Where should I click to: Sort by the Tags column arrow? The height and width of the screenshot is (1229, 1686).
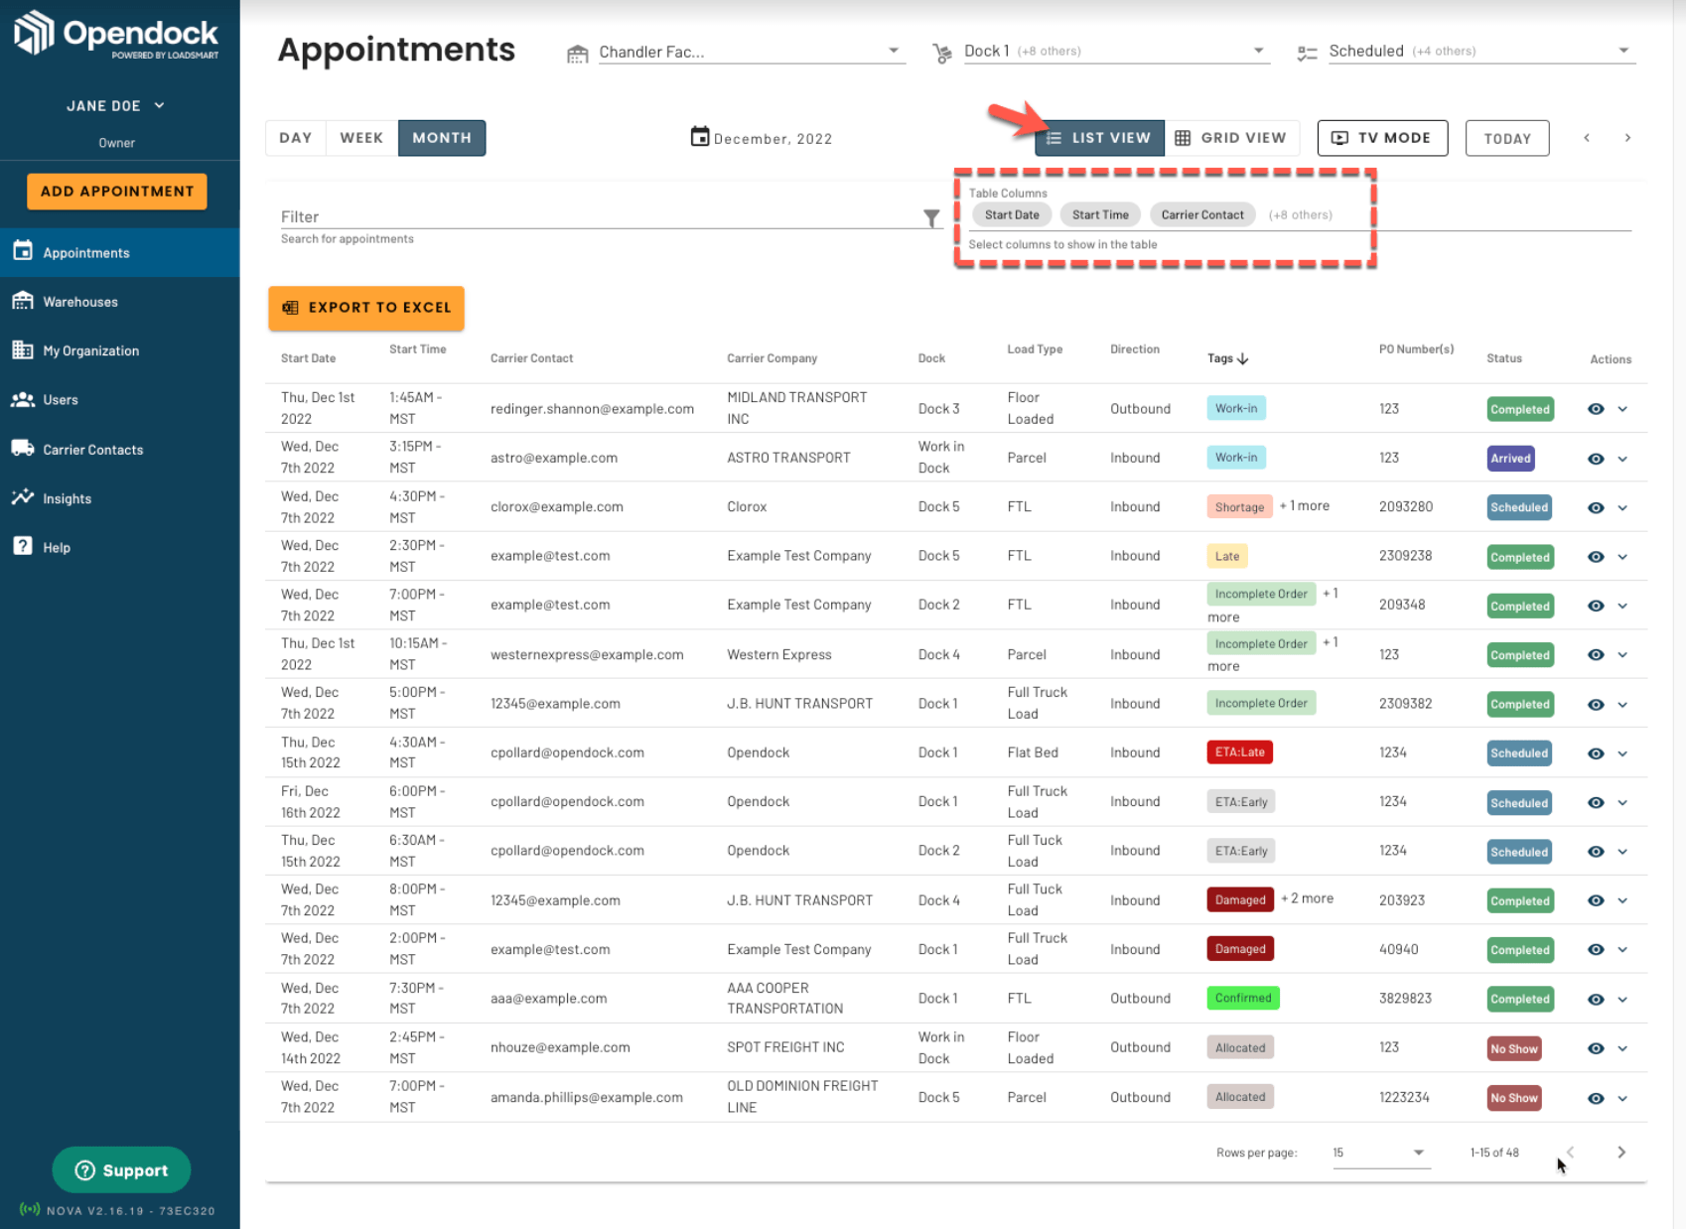(x=1243, y=358)
